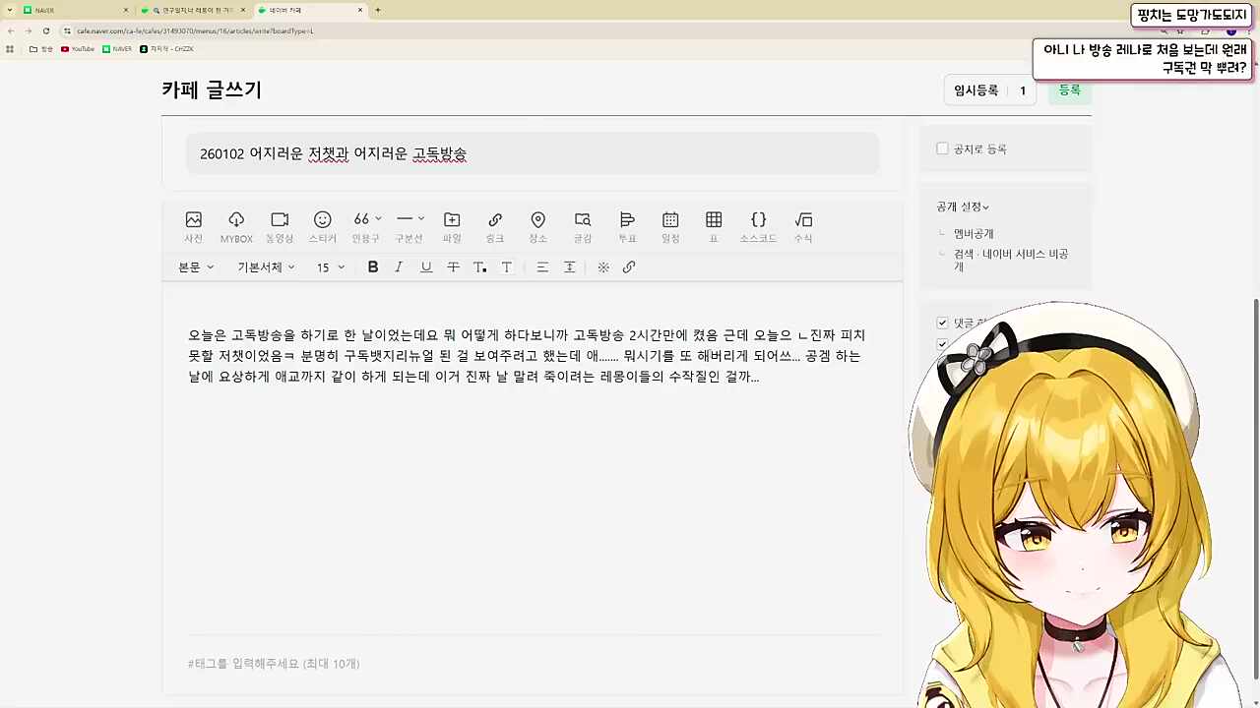This screenshot has height=708, width=1260.
Task: Go back in browser history
Action: pyautogui.click(x=11, y=30)
